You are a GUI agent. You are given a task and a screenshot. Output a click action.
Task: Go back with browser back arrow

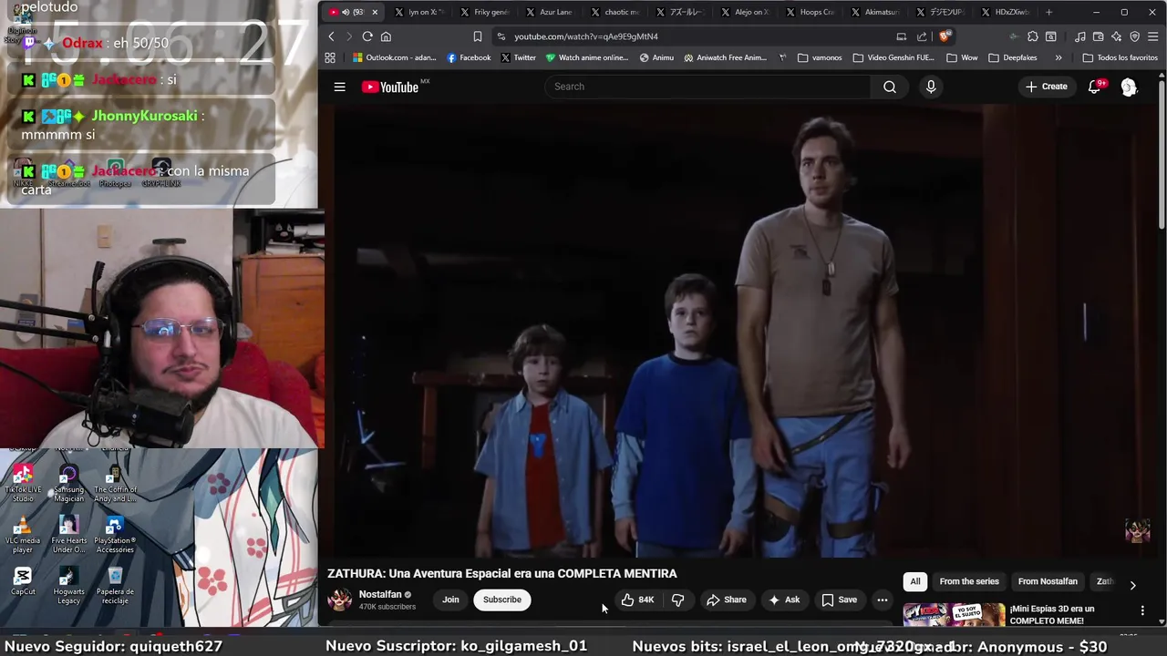click(x=331, y=36)
